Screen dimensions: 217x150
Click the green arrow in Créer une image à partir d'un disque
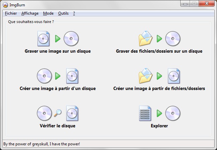coord(58,76)
